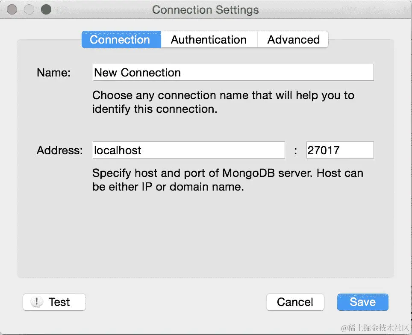
Task: Click the help text about MongoDB server host
Action: coord(228,180)
